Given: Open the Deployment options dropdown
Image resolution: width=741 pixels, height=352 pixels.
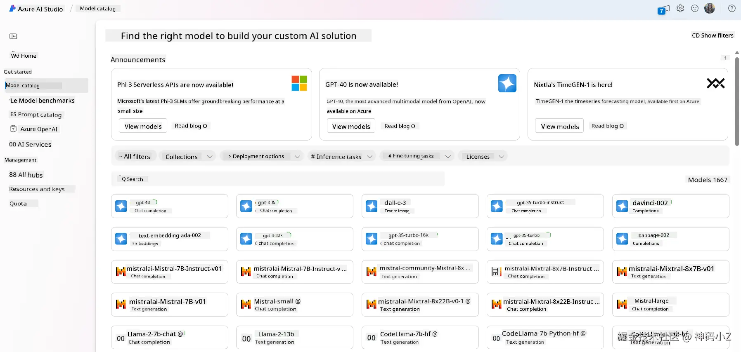Looking at the screenshot, I should click(262, 157).
